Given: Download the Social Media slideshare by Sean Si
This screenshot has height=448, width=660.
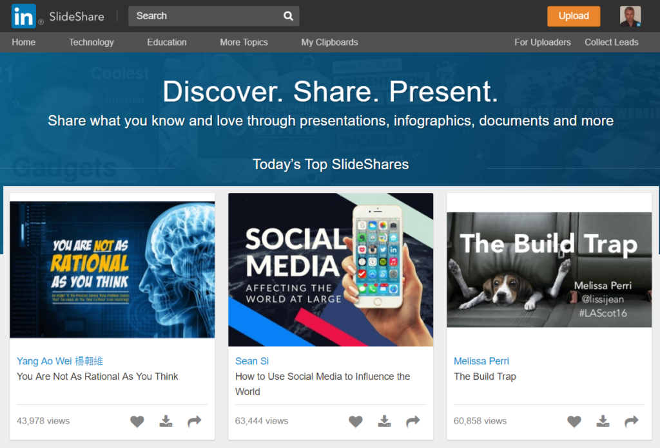Looking at the screenshot, I should coord(384,421).
